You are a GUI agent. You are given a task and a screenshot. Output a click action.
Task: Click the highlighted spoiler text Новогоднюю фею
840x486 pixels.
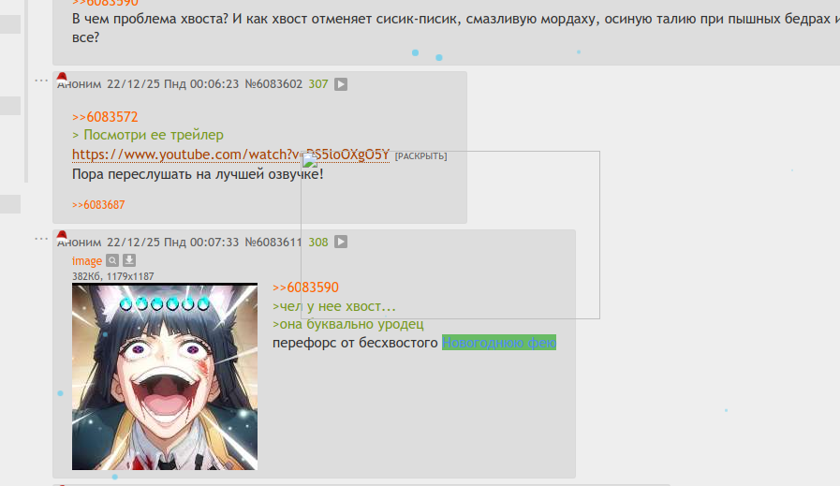(x=499, y=343)
